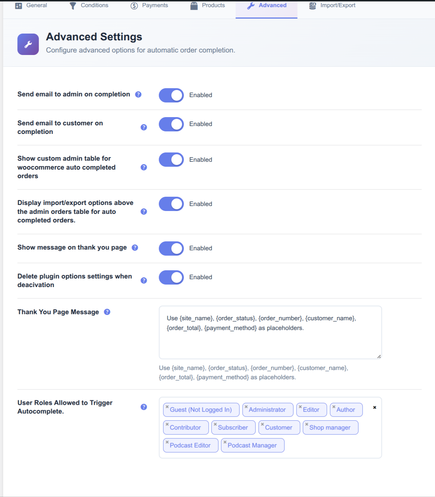Open the Import/Export tab
Screen dimensions: 435x497
[332, 5]
